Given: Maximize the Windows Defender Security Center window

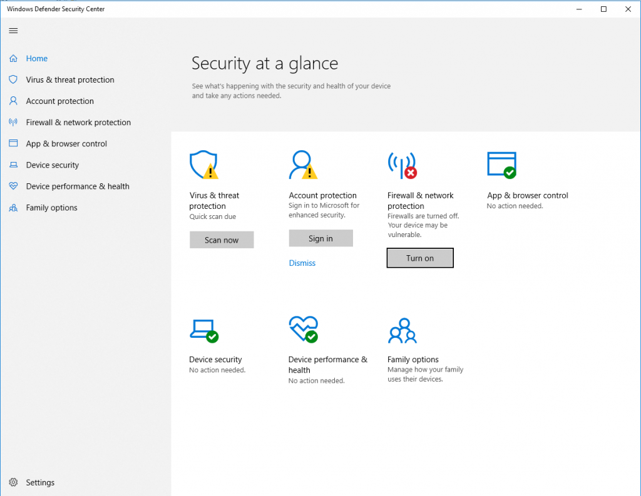Looking at the screenshot, I should click(603, 9).
